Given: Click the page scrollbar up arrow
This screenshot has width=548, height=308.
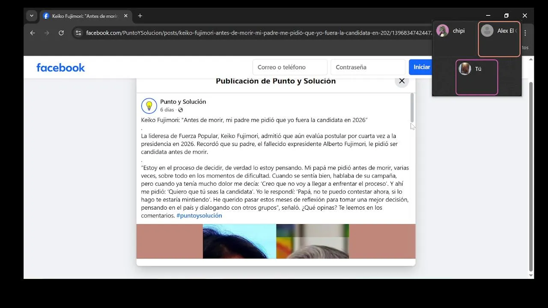Looking at the screenshot, I should click(531, 59).
